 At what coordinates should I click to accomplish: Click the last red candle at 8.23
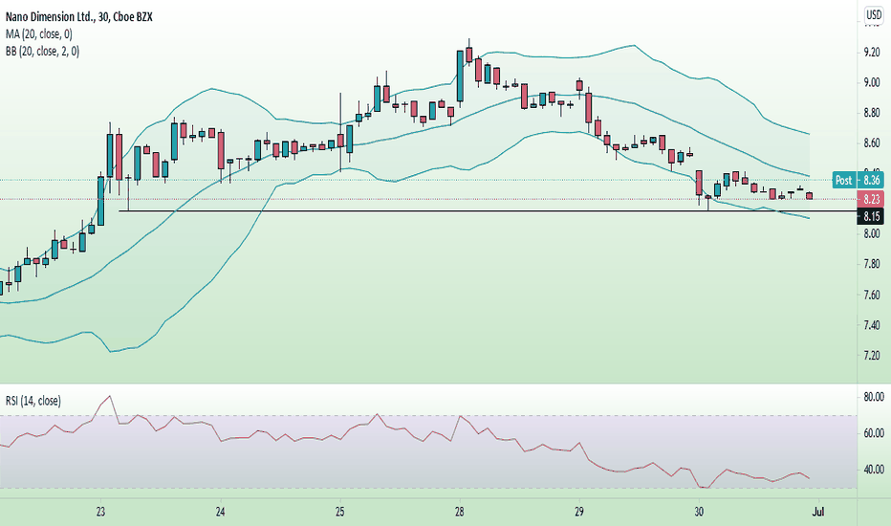coord(810,196)
